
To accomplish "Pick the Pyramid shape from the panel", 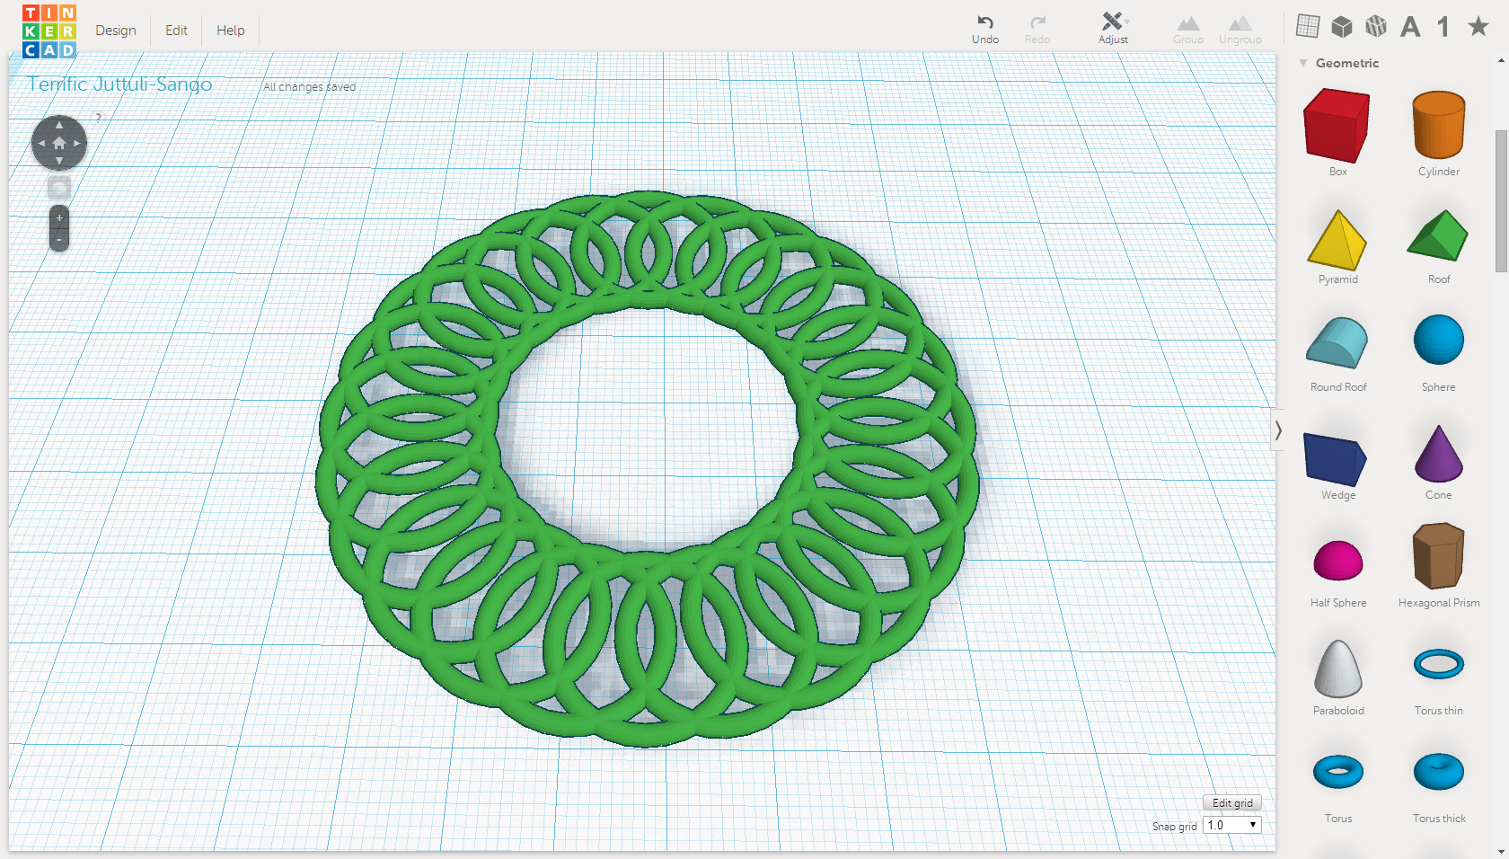I will 1337,235.
